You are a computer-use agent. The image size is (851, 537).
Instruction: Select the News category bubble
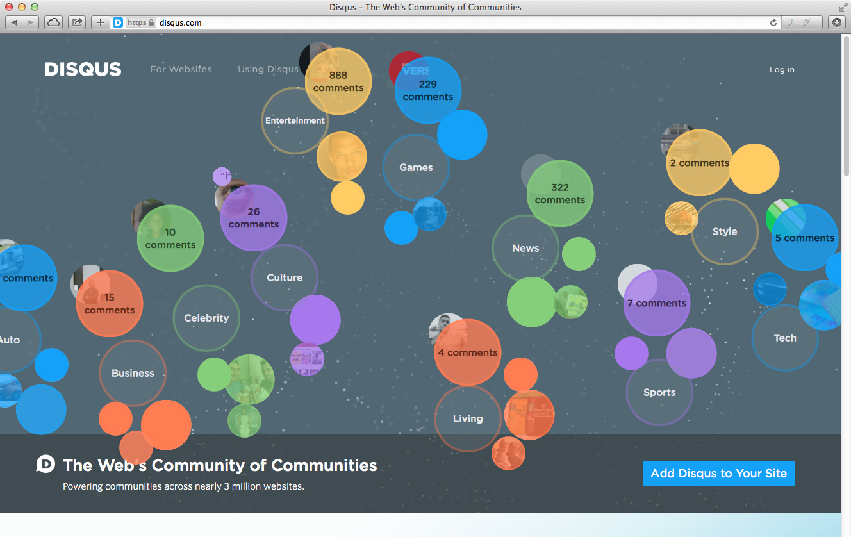pyautogui.click(x=525, y=248)
